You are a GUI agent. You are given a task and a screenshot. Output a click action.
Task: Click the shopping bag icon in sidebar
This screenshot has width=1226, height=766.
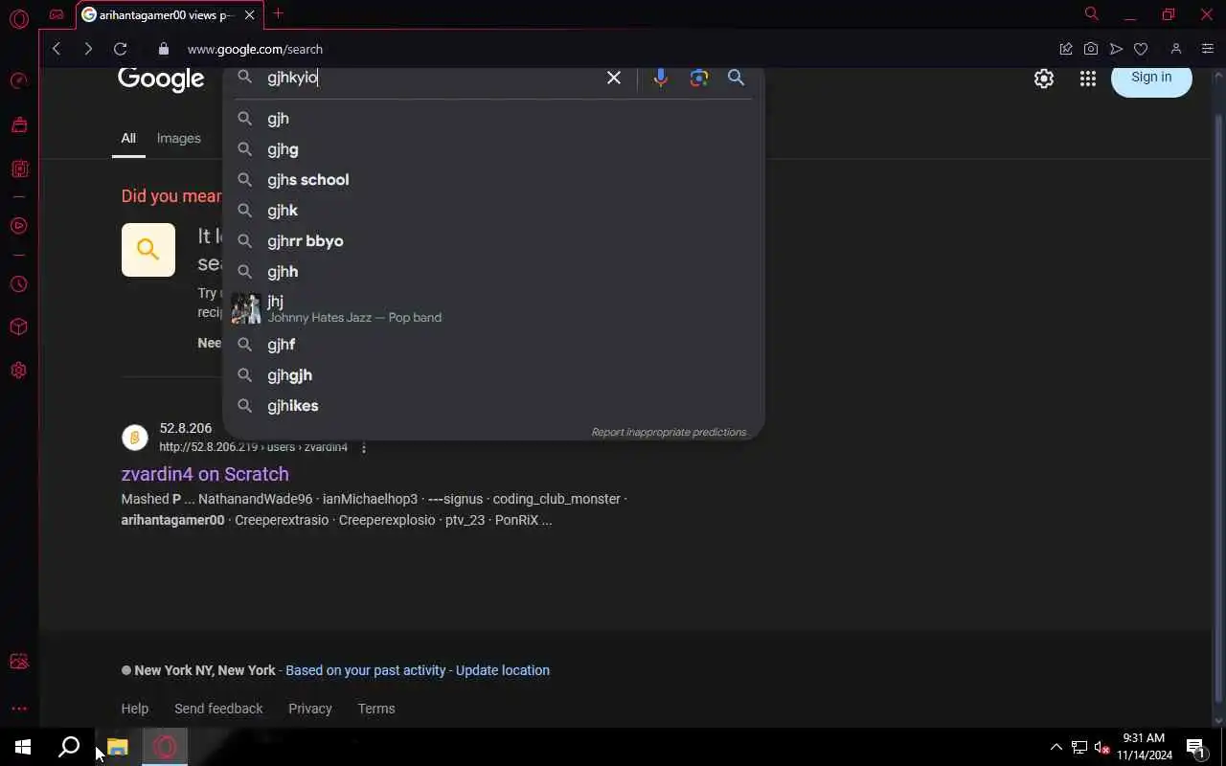[18, 124]
